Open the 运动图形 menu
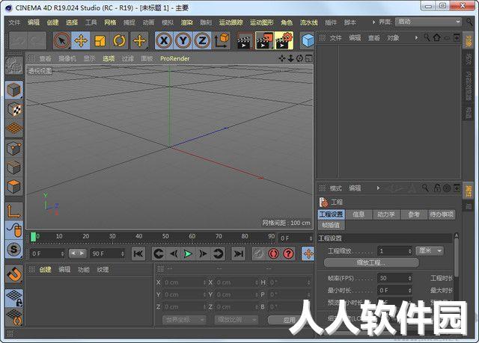 pyautogui.click(x=261, y=22)
